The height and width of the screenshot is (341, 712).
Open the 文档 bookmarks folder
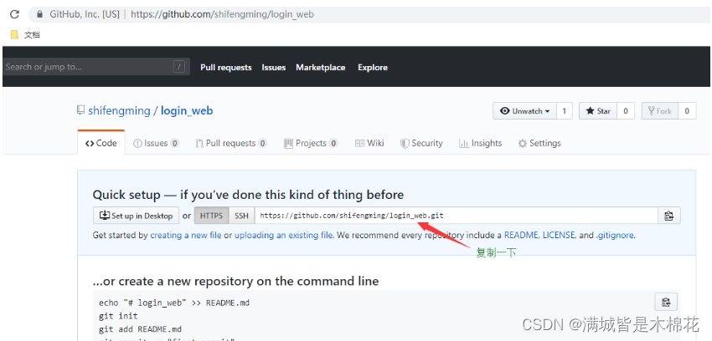coord(25,35)
